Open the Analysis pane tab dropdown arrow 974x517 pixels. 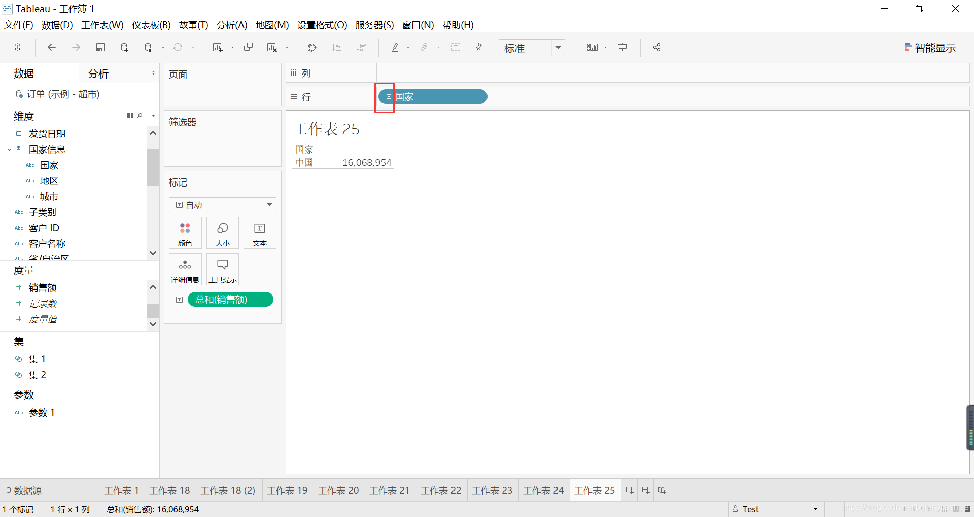click(x=153, y=73)
